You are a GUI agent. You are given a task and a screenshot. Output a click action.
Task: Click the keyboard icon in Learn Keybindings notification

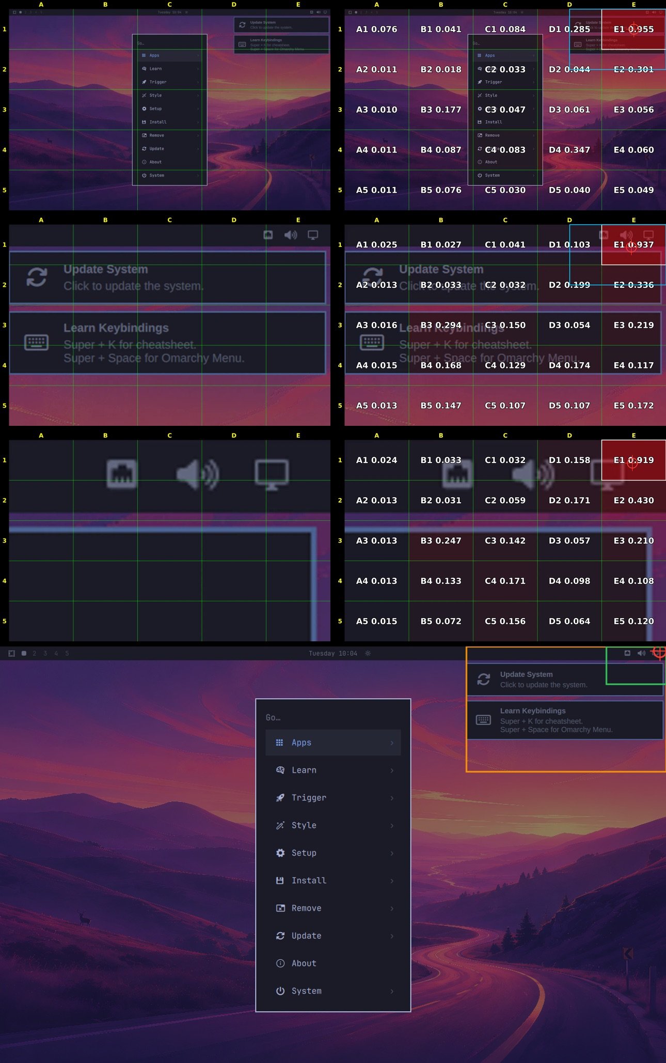pyautogui.click(x=483, y=720)
